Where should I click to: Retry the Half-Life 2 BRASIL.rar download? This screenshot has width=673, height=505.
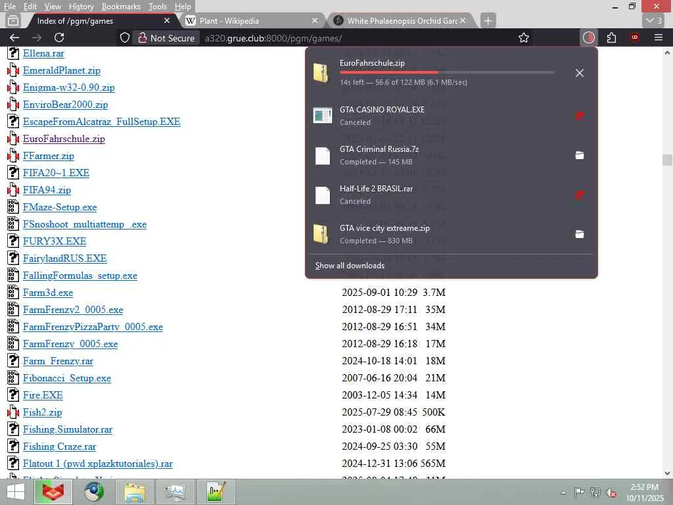point(580,195)
